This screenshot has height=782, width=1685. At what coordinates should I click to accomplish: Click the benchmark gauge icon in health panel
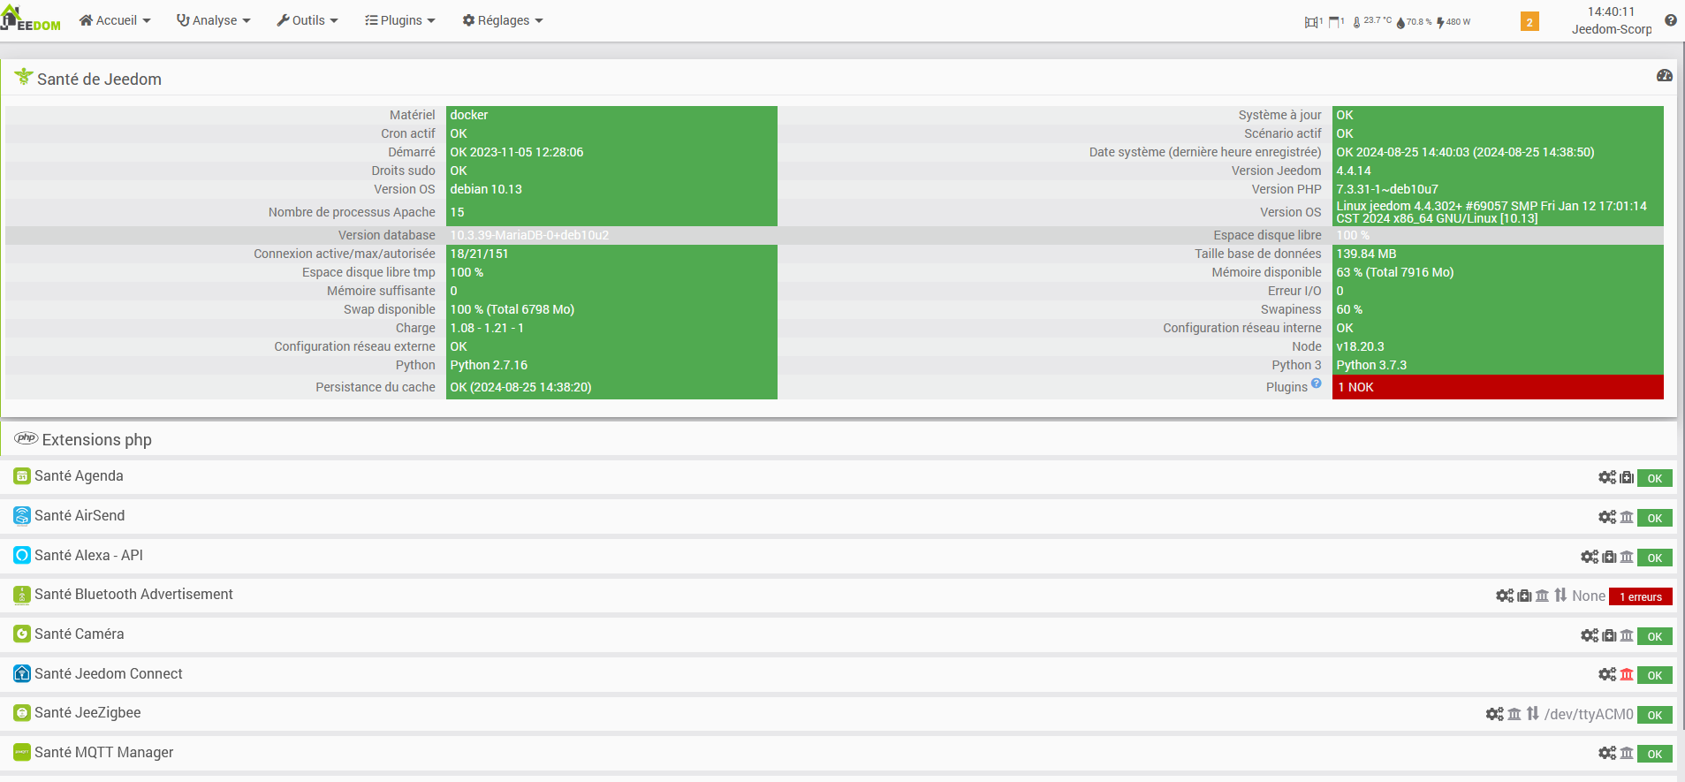[1665, 76]
